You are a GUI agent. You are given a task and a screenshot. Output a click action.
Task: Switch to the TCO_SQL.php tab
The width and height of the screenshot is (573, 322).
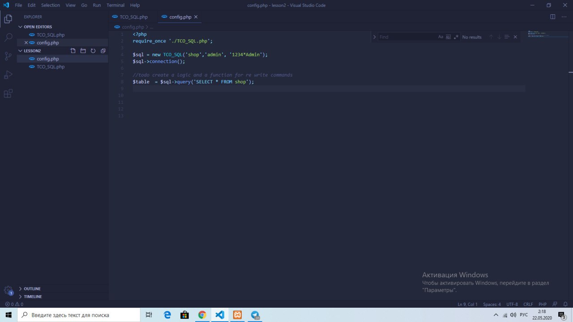tap(133, 17)
